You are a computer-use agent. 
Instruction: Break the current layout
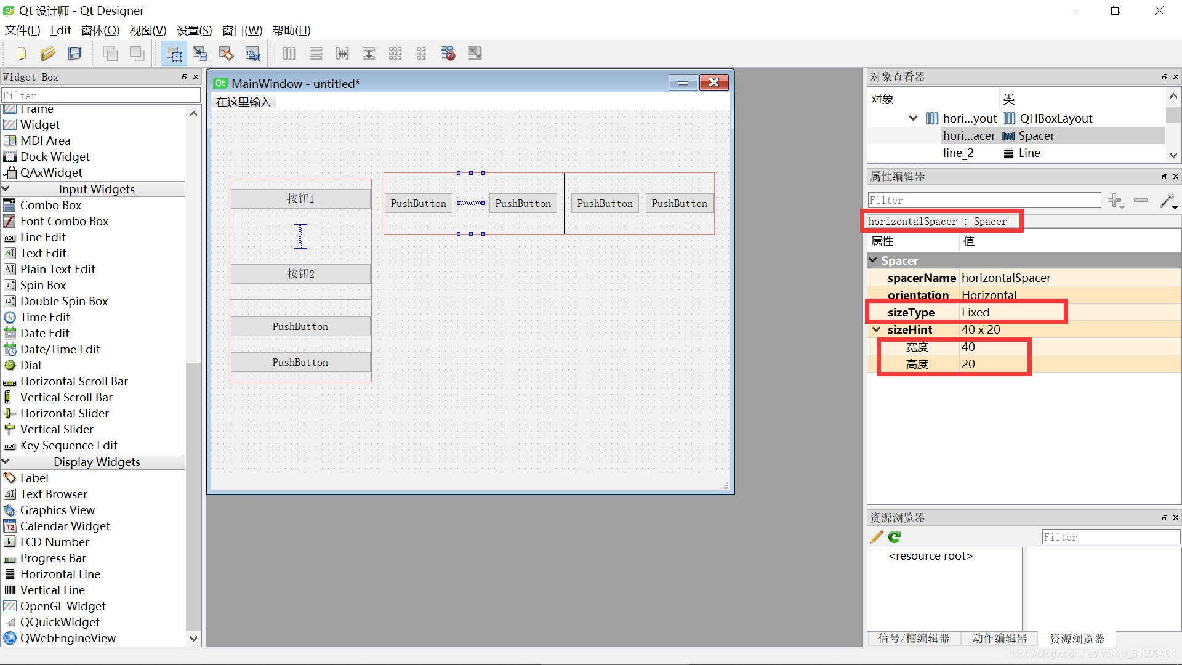point(448,54)
